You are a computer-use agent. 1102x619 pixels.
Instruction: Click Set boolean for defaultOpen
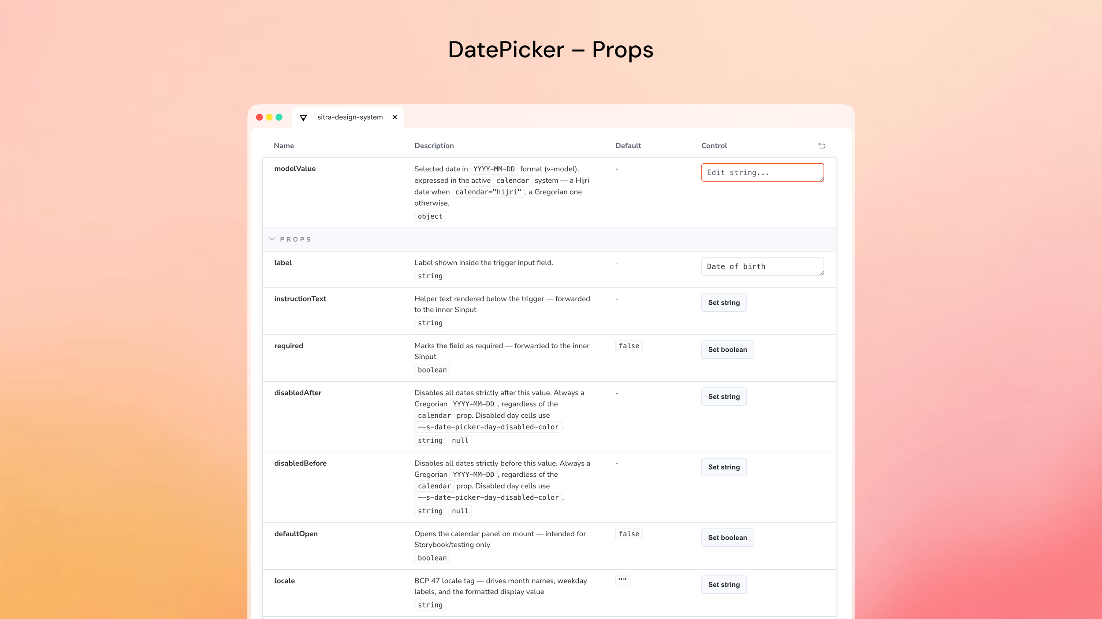pos(727,538)
